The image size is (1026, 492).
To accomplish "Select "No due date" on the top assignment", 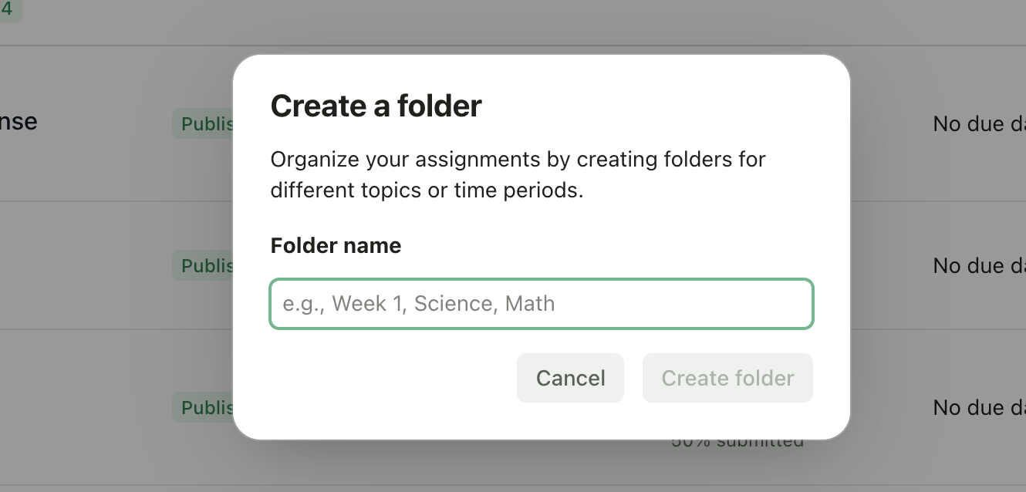I will 980,123.
